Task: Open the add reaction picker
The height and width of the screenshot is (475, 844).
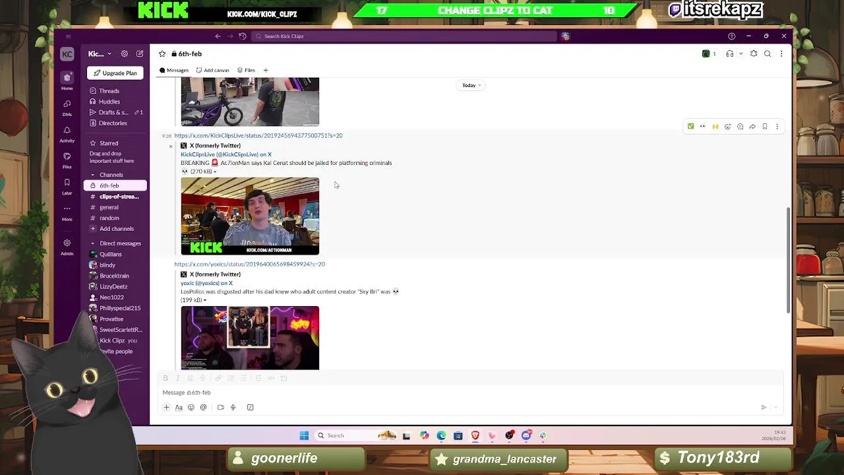Action: point(727,127)
